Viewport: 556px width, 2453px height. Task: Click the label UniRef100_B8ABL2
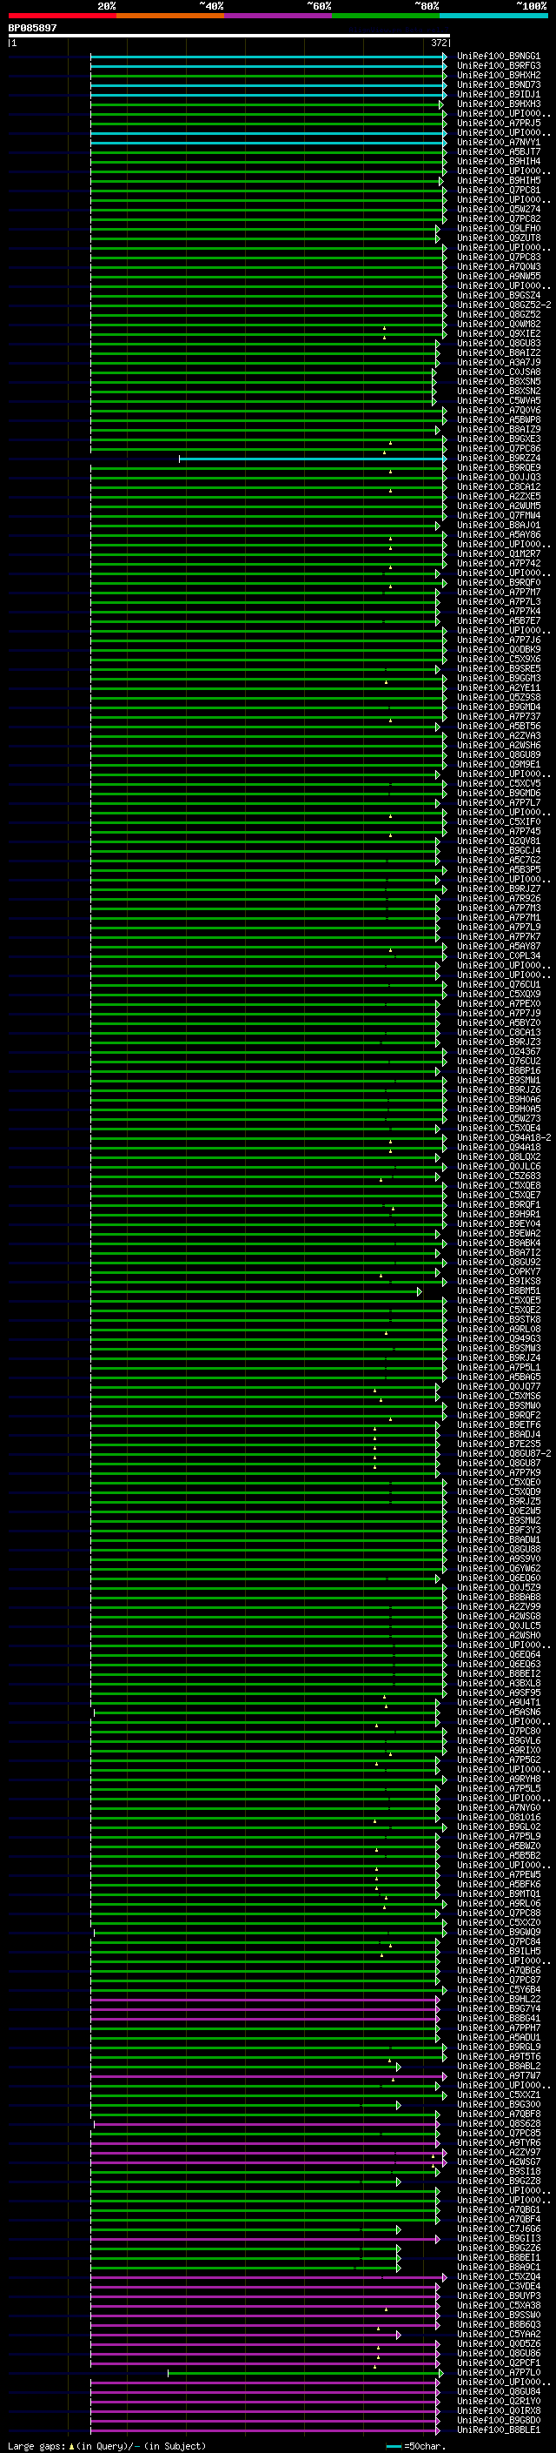pos(498,2066)
